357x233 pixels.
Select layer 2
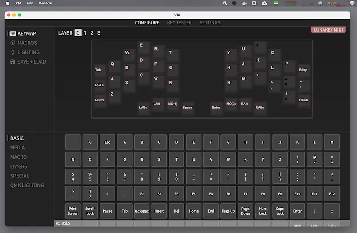click(92, 33)
